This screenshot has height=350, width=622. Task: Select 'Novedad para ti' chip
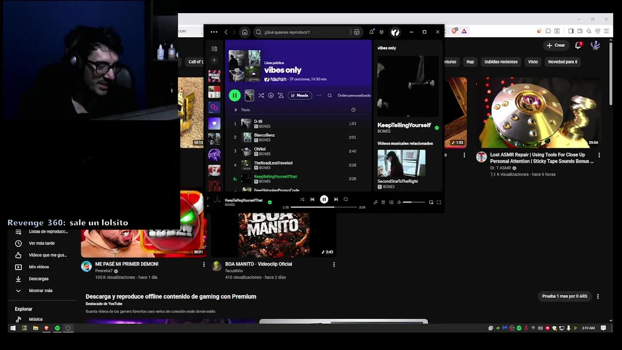pyautogui.click(x=563, y=62)
